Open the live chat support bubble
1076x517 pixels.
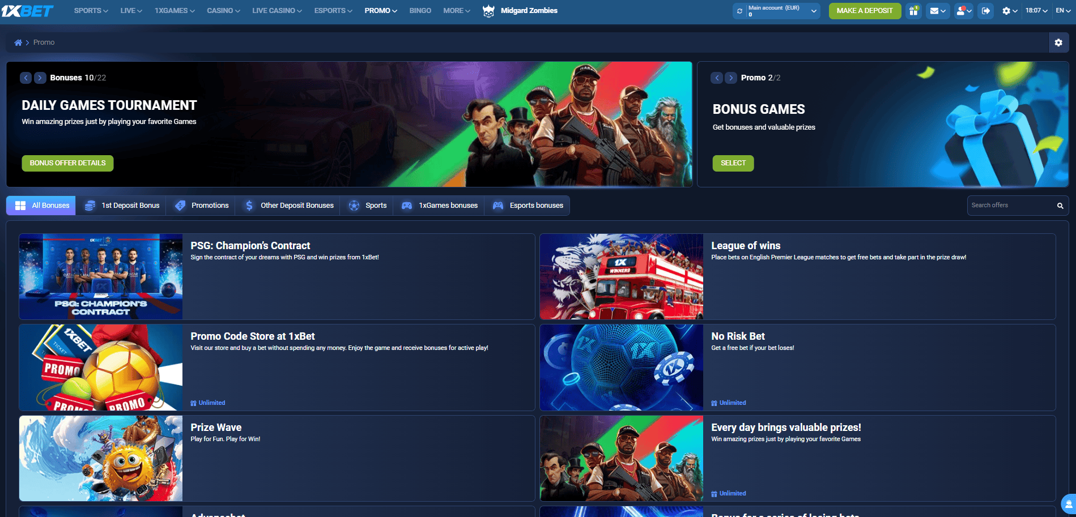click(1069, 503)
